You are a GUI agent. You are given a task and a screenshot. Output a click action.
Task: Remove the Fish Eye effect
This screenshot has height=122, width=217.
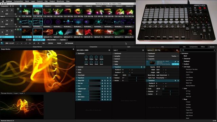coord(108,83)
